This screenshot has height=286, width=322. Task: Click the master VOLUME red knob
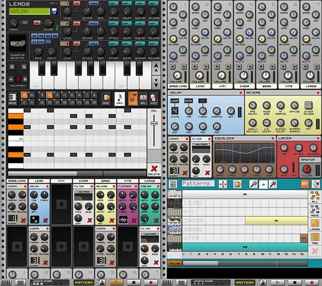tap(306, 169)
